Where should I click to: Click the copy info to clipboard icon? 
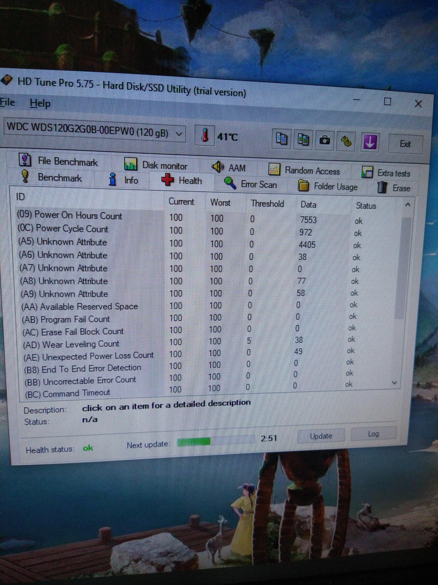click(281, 139)
